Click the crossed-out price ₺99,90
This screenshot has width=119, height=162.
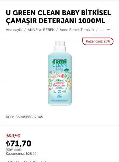tap(13, 136)
